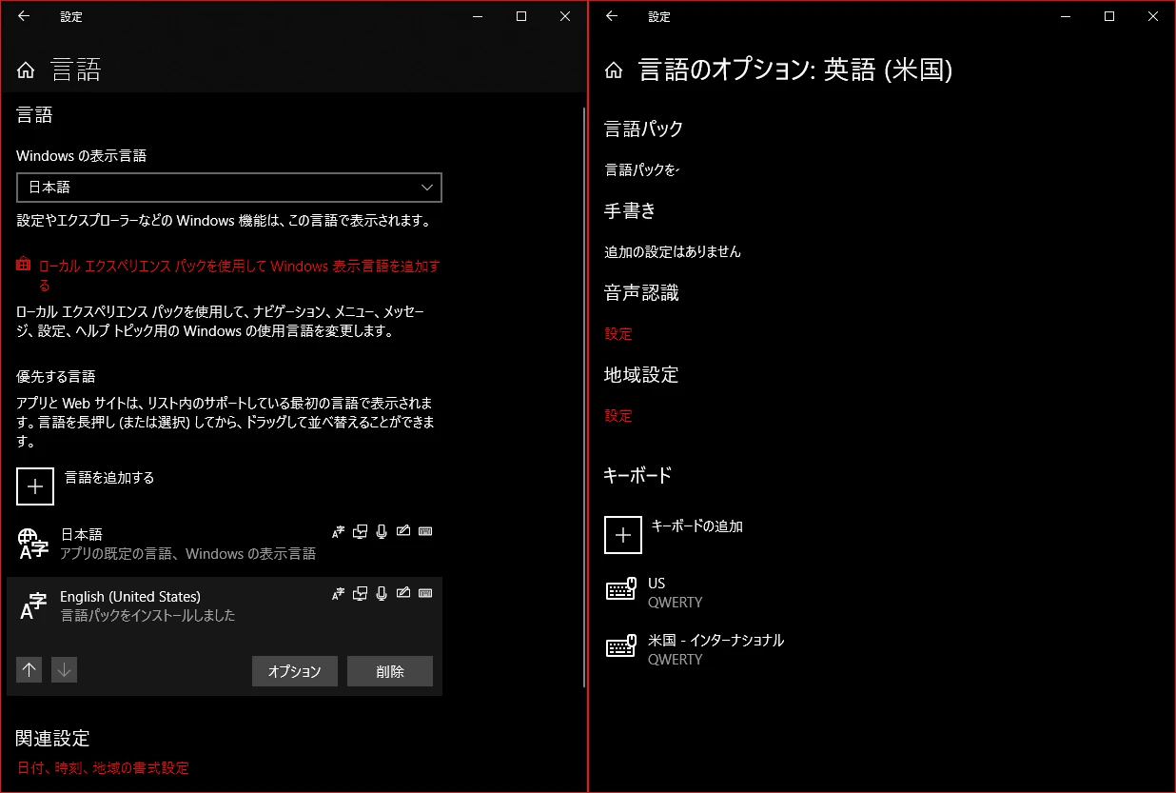1176x793 pixels.
Task: Go back in the 言語 settings window
Action: point(24,16)
